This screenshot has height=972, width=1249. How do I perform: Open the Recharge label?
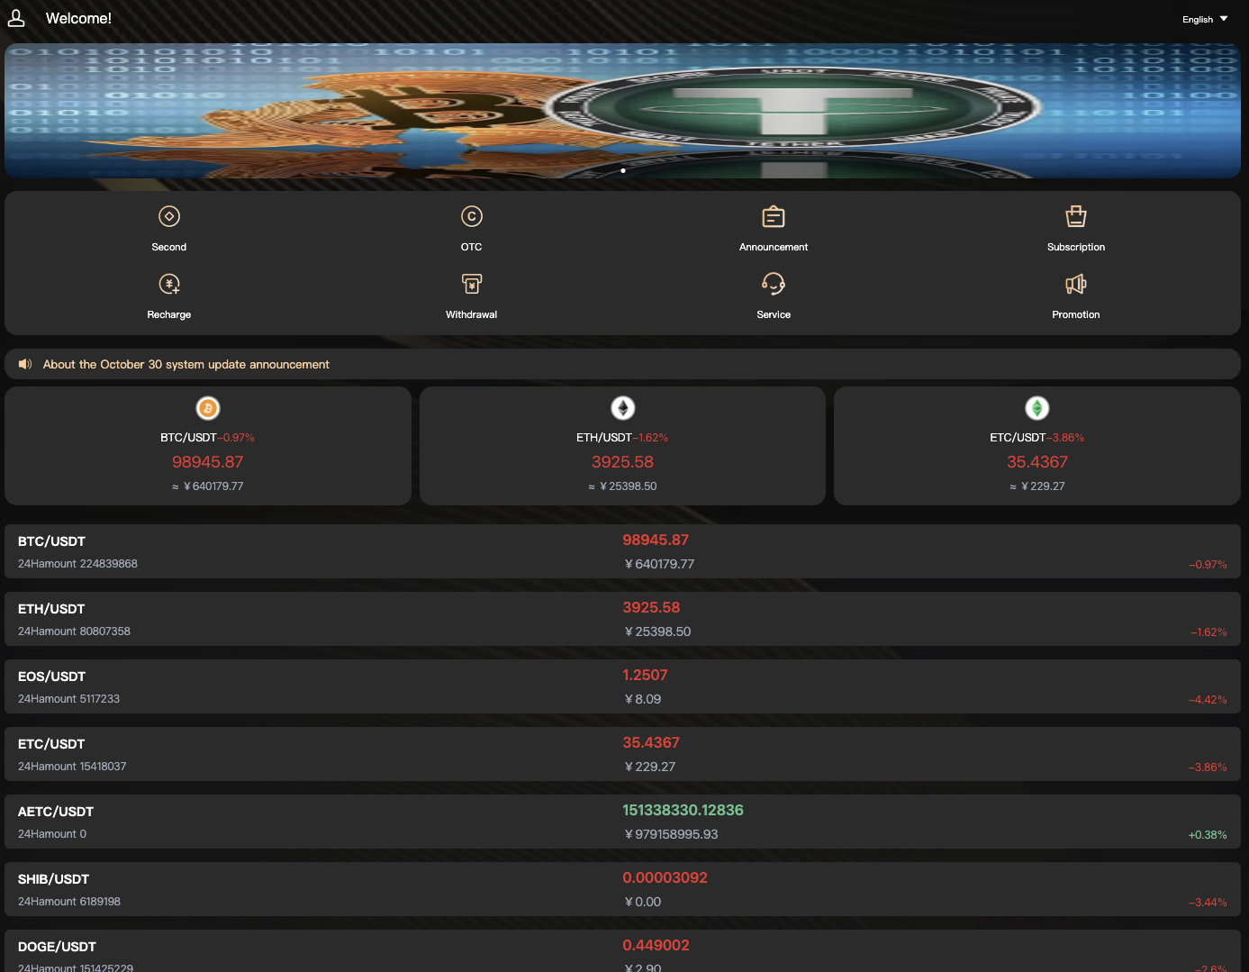click(x=169, y=314)
